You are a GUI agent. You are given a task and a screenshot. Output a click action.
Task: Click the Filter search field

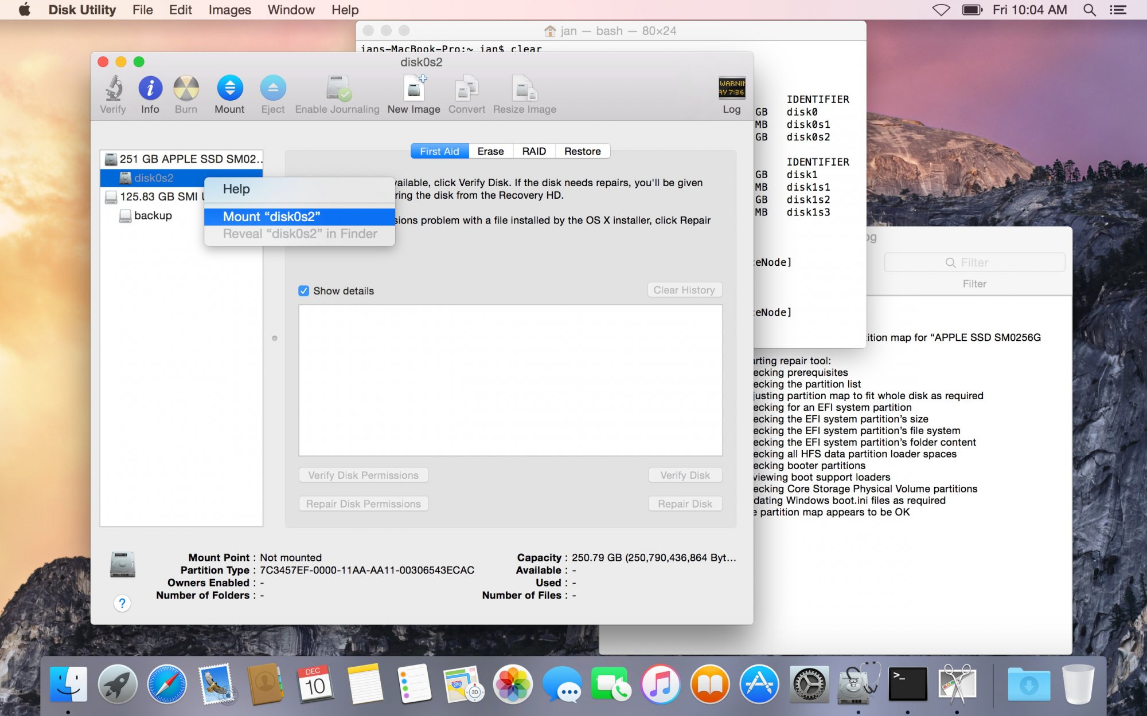(974, 262)
